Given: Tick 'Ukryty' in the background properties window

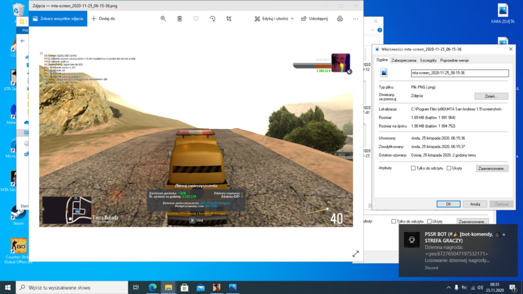Looking at the screenshot, I should coord(429,221).
